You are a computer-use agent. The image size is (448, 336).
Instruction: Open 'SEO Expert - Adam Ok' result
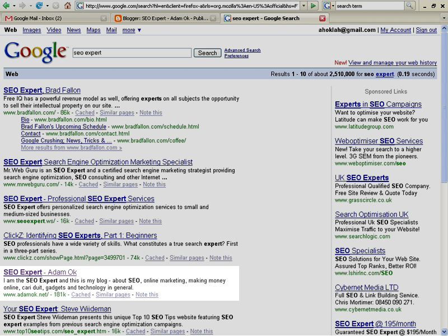coord(40,272)
